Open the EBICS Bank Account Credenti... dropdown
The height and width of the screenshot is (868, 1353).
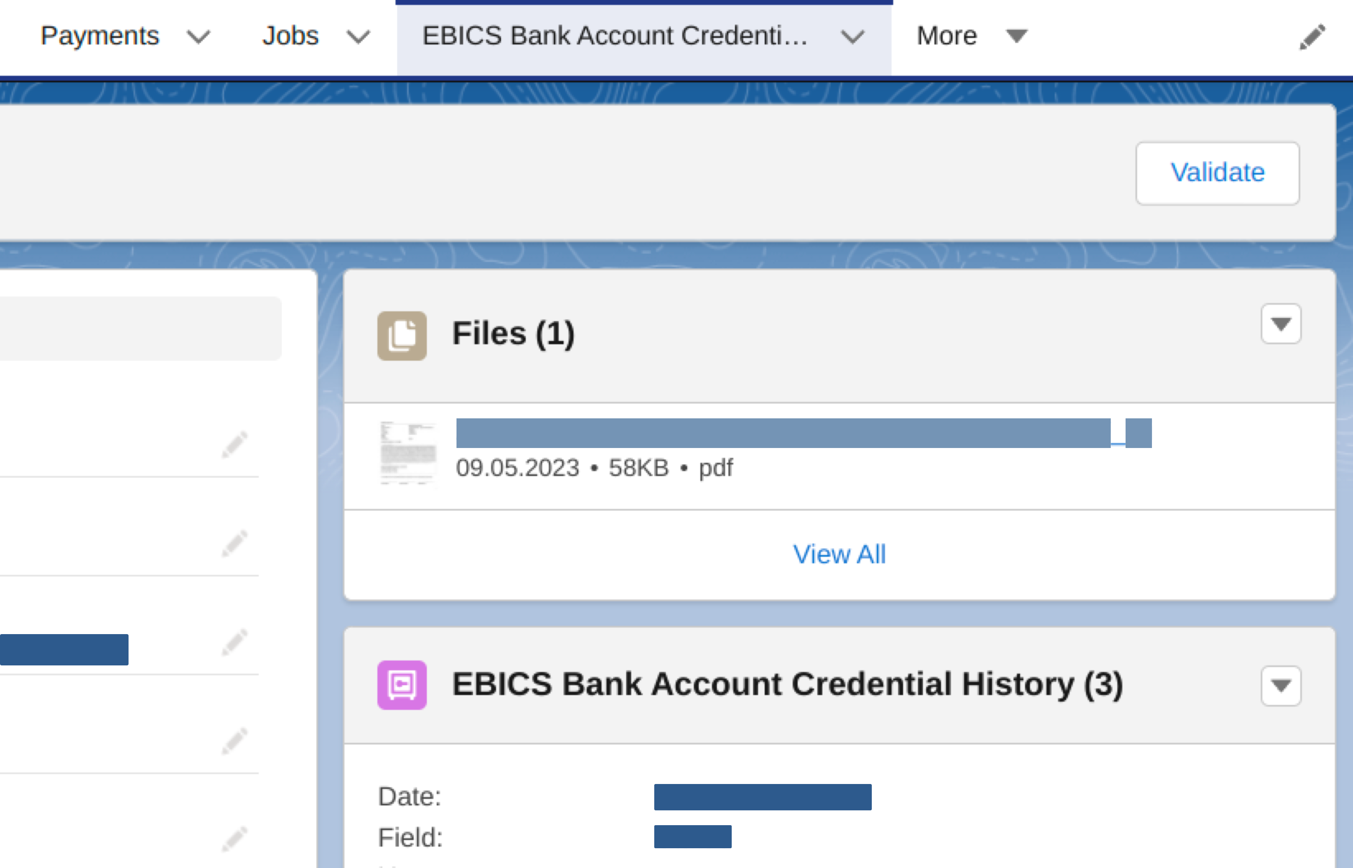click(x=851, y=37)
